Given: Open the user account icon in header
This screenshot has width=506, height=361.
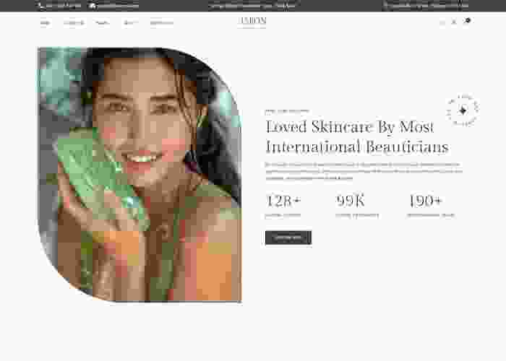Looking at the screenshot, I should point(454,22).
